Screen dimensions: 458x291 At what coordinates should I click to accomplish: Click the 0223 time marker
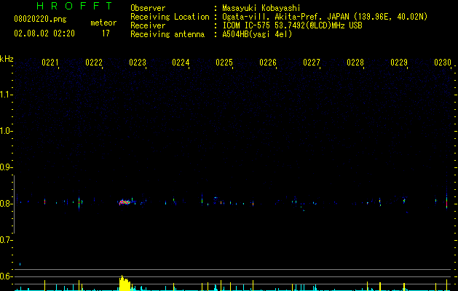138,63
